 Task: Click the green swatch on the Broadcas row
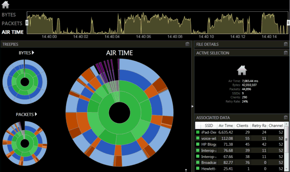[198, 162]
